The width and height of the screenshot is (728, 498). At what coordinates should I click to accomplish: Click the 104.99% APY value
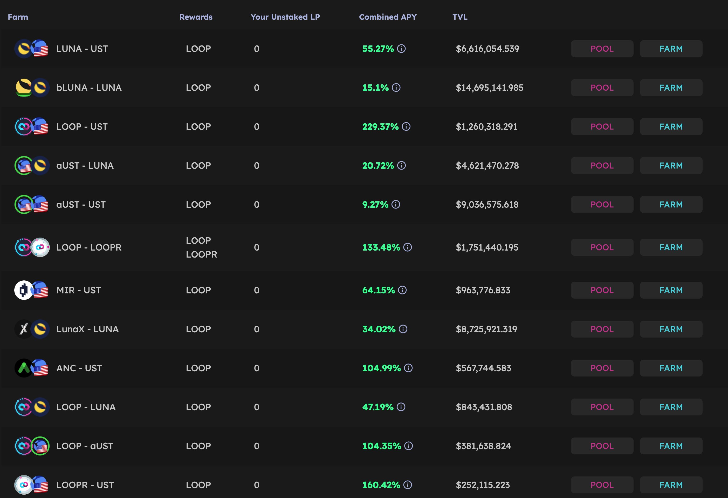point(382,368)
